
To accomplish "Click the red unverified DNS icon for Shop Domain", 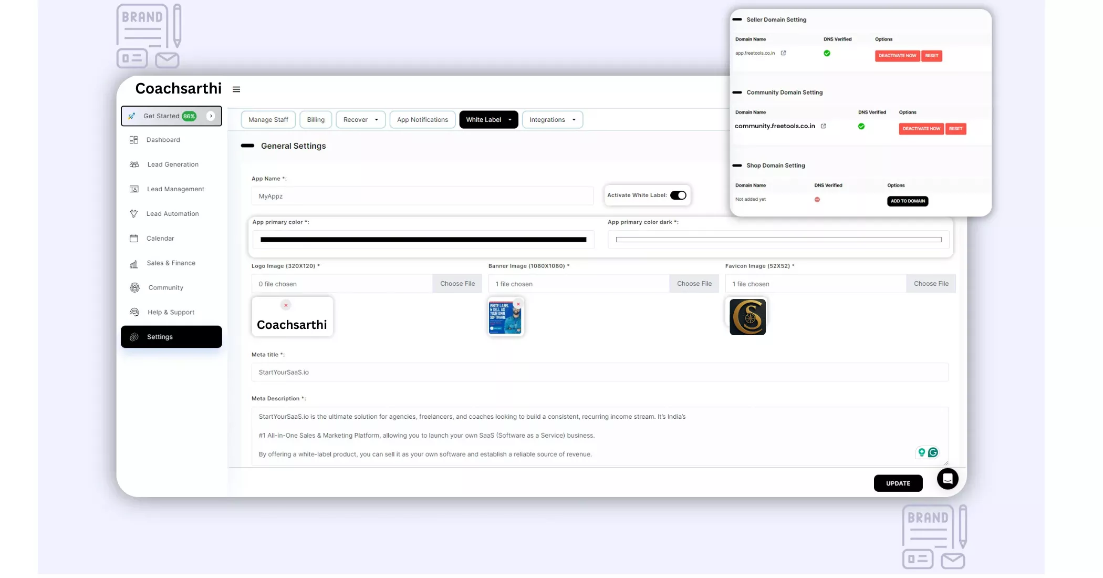I will click(x=817, y=200).
